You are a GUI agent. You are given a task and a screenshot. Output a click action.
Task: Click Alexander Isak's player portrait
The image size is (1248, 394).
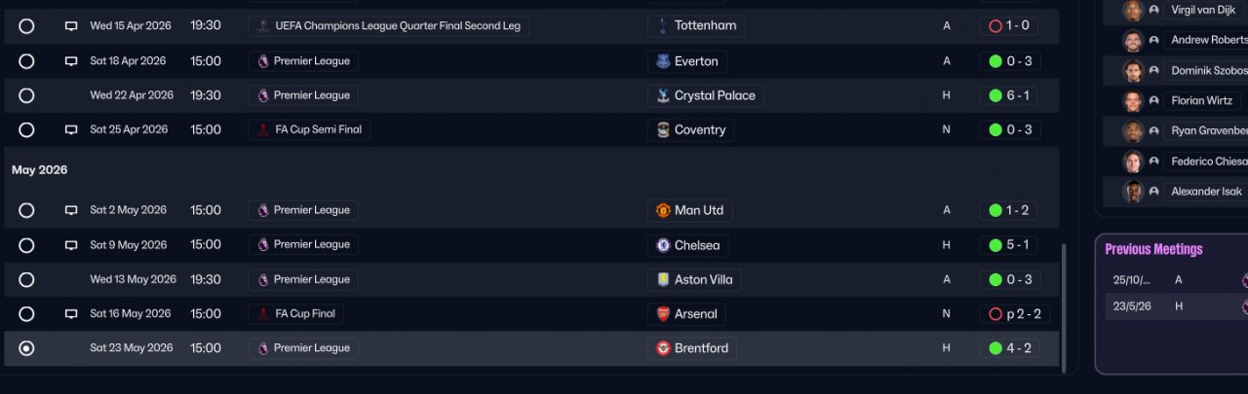point(1132,192)
